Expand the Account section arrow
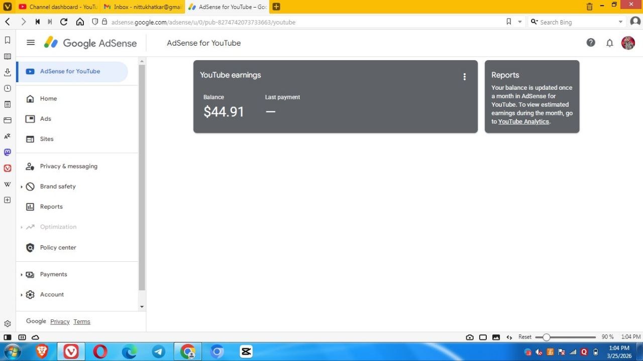The width and height of the screenshot is (643, 361). [x=22, y=295]
